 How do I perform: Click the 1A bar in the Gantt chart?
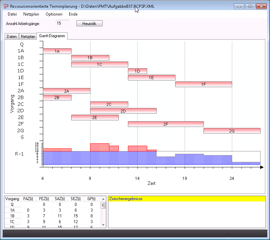tap(57, 51)
